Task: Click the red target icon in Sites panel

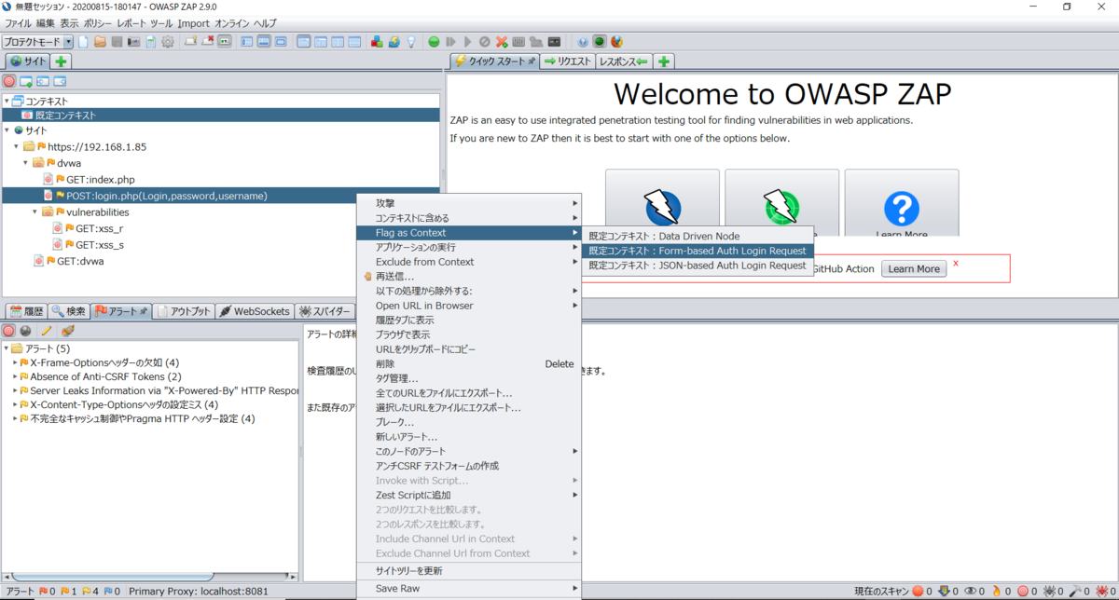Action: [x=9, y=81]
